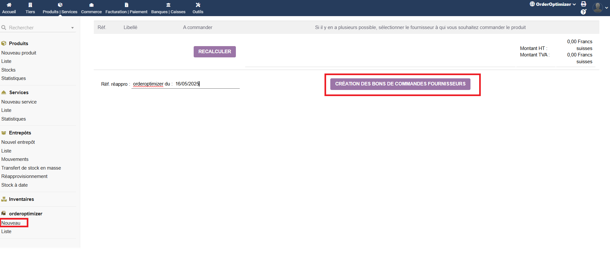Open the help question mark icon
This screenshot has height=275, width=610.
coord(583,12)
